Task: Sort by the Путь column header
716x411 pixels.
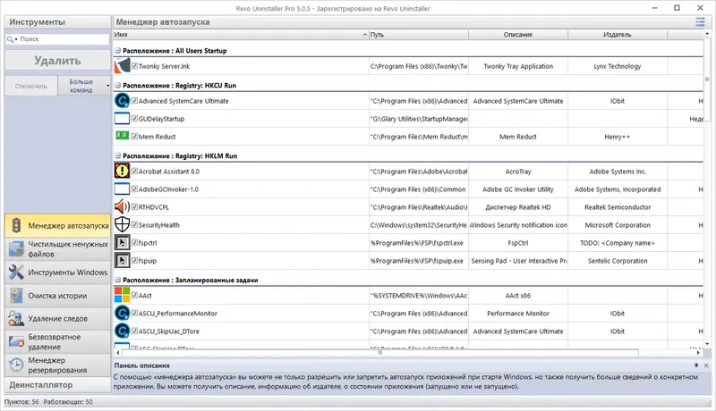Action: (419, 34)
